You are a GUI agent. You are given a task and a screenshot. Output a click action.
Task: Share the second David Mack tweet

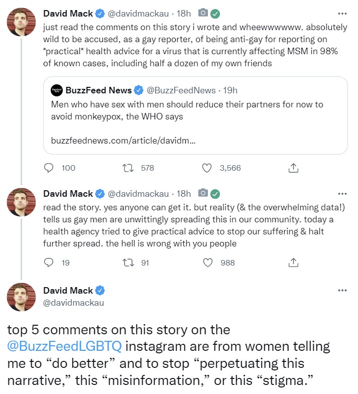click(x=293, y=262)
